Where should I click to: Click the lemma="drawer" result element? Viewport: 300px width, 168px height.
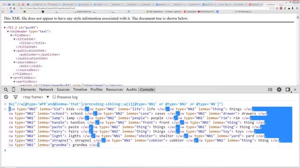pyautogui.click(x=223, y=114)
